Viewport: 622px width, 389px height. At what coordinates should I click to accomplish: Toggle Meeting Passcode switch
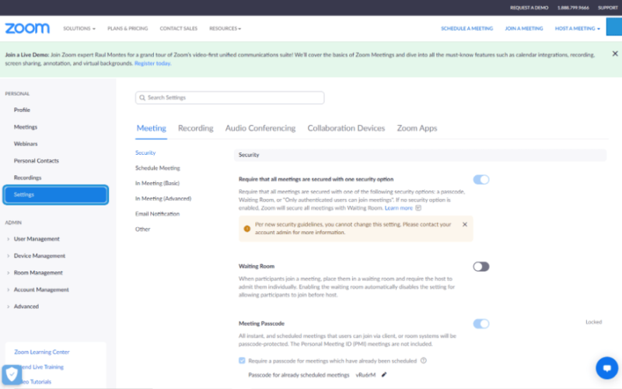(x=481, y=324)
